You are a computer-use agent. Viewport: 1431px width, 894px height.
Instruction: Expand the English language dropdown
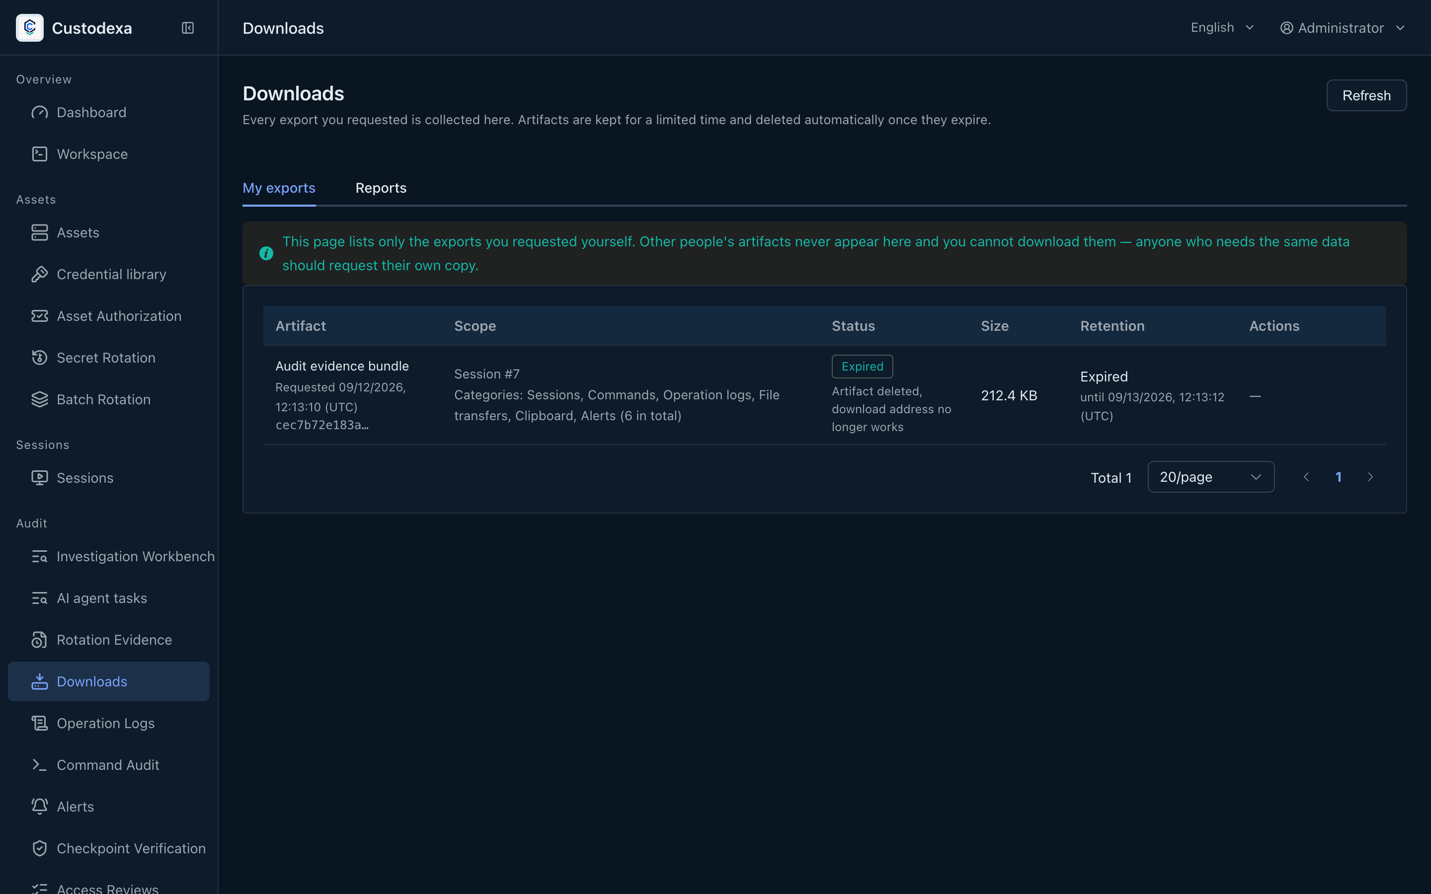point(1222,28)
